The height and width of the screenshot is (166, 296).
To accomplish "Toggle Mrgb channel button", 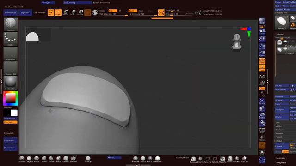I will (x=102, y=11).
